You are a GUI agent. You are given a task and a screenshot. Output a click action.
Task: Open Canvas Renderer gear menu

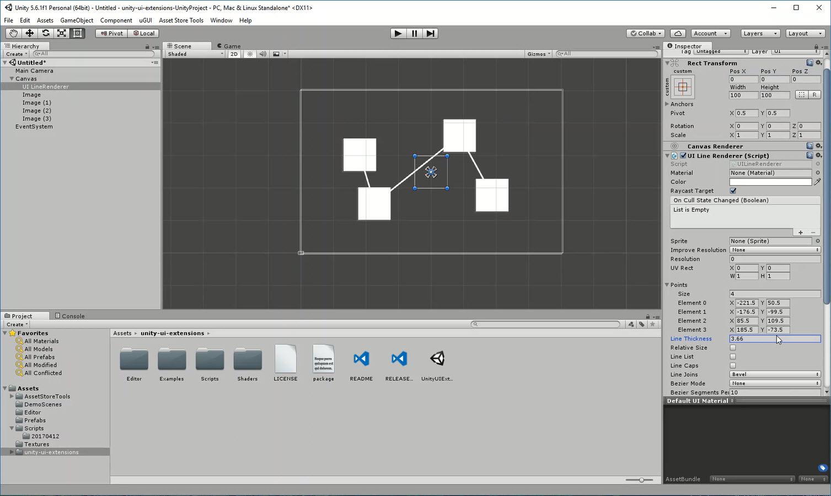point(819,146)
